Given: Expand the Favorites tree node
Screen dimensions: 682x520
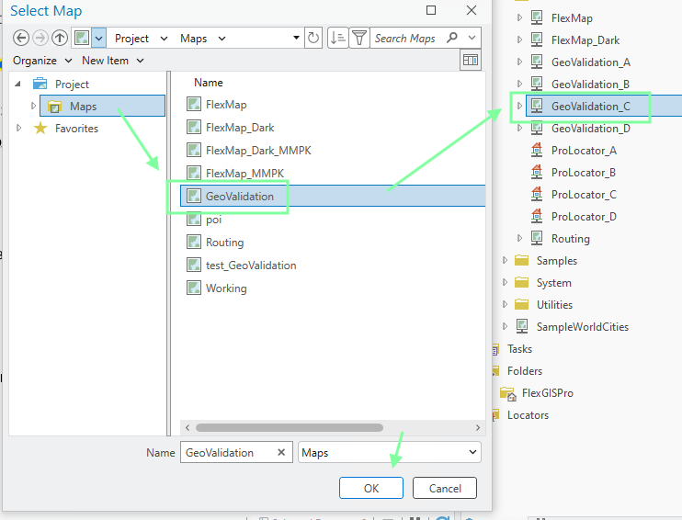Looking at the screenshot, I should (19, 129).
